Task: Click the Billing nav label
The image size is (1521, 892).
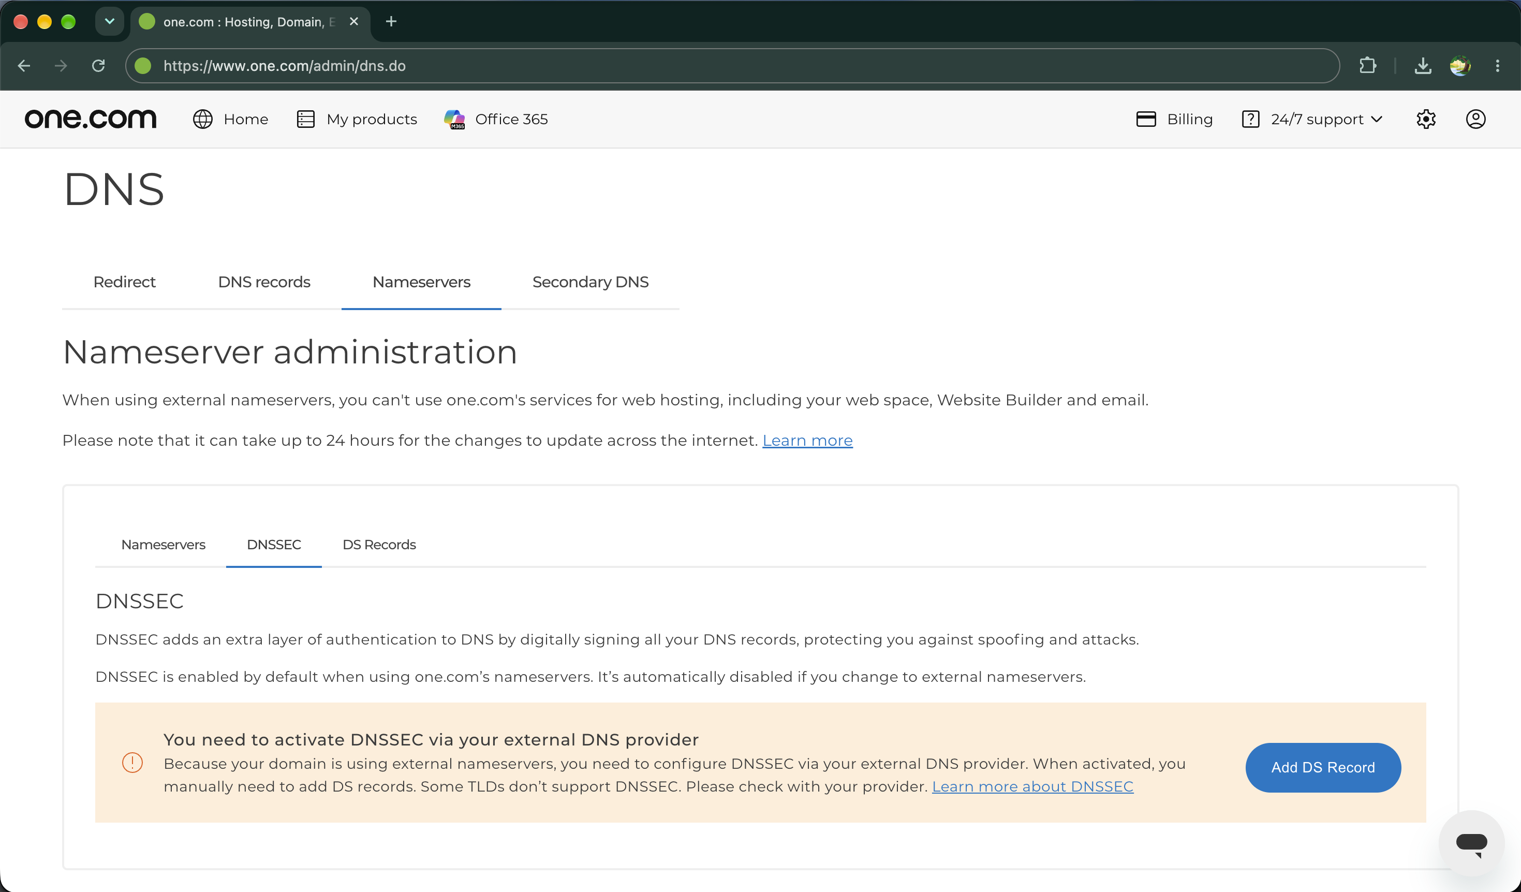Action: (1190, 119)
